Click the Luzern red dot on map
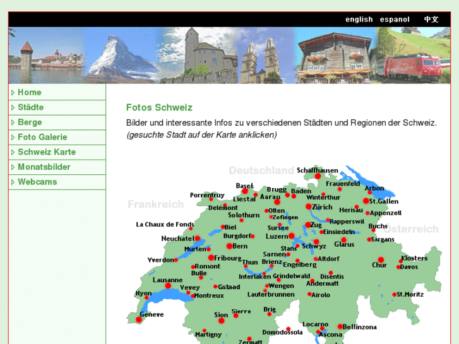 (x=291, y=235)
